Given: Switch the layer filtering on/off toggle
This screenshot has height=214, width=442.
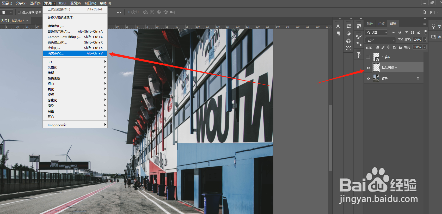Looking at the screenshot, I should [426, 32].
